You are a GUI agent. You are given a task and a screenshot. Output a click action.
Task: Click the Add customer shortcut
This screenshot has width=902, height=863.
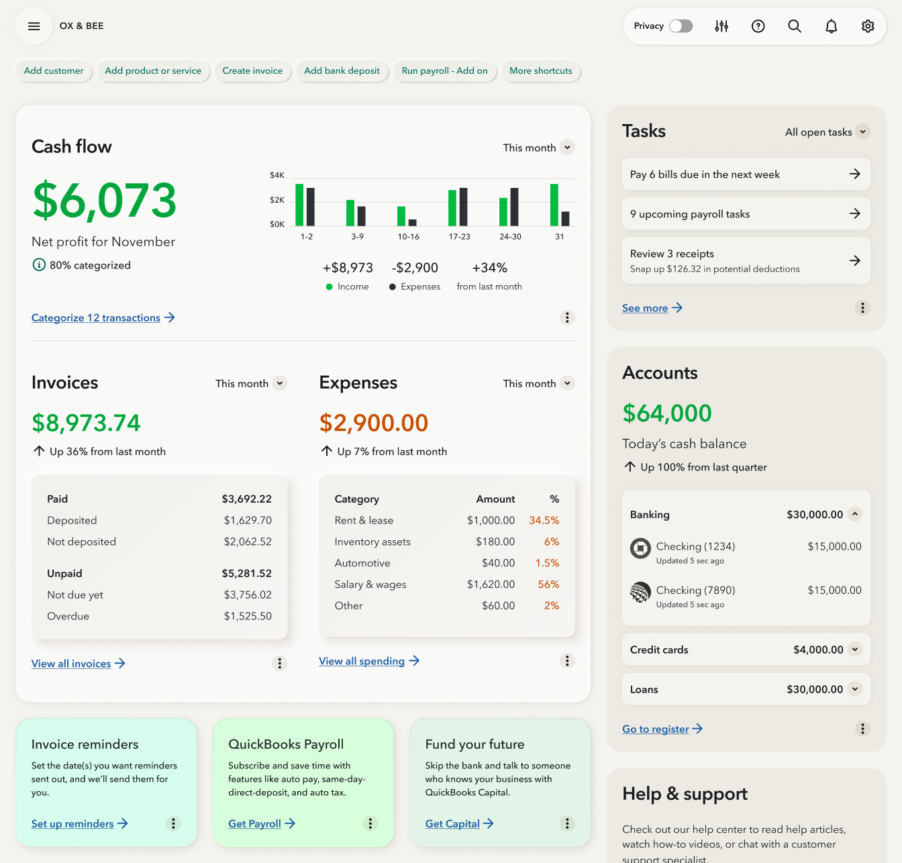point(54,71)
